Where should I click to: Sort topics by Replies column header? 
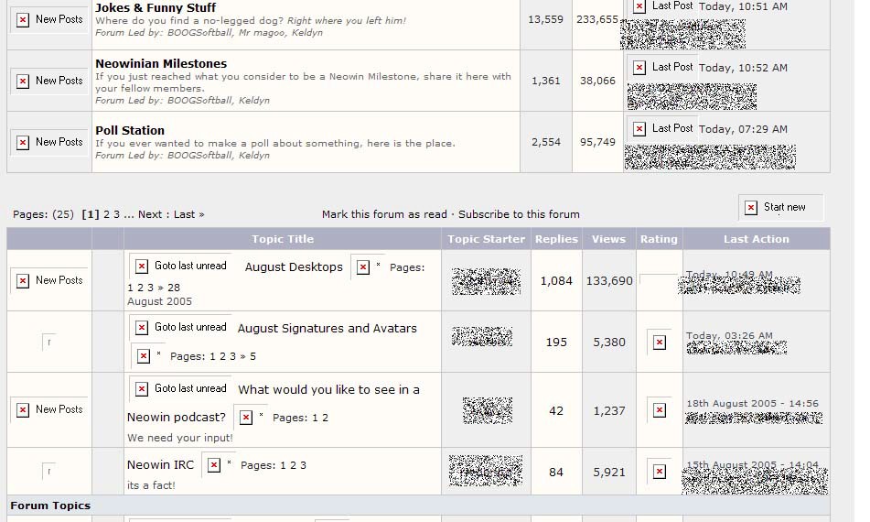[556, 239]
